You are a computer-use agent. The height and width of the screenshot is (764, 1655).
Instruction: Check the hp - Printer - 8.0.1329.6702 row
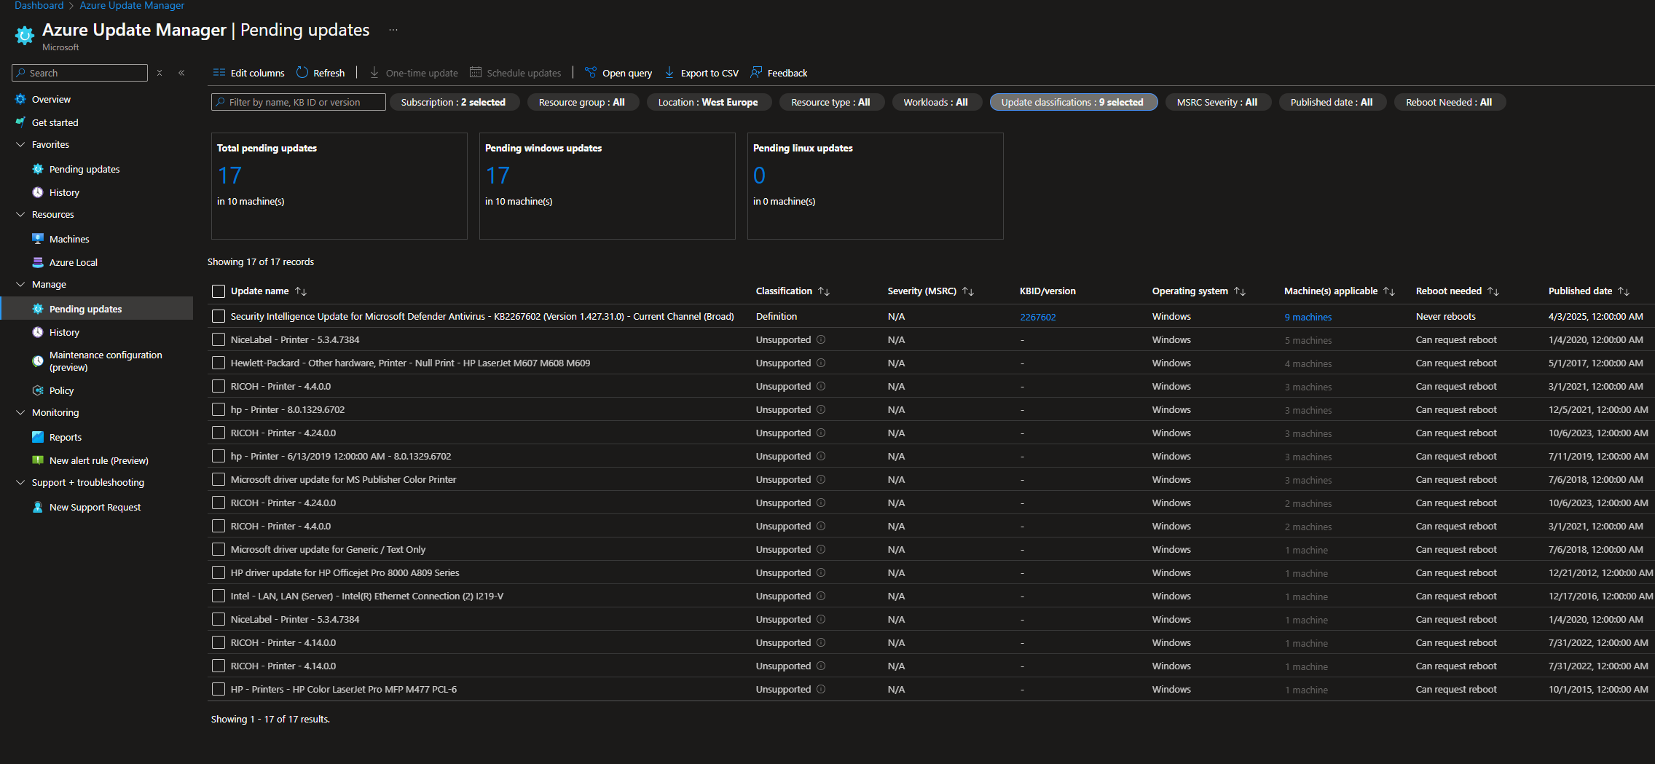[x=219, y=409]
